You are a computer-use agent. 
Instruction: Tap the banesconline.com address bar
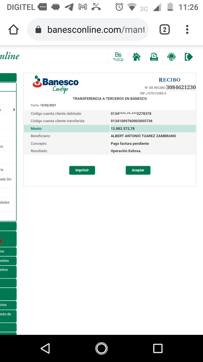coord(96,29)
